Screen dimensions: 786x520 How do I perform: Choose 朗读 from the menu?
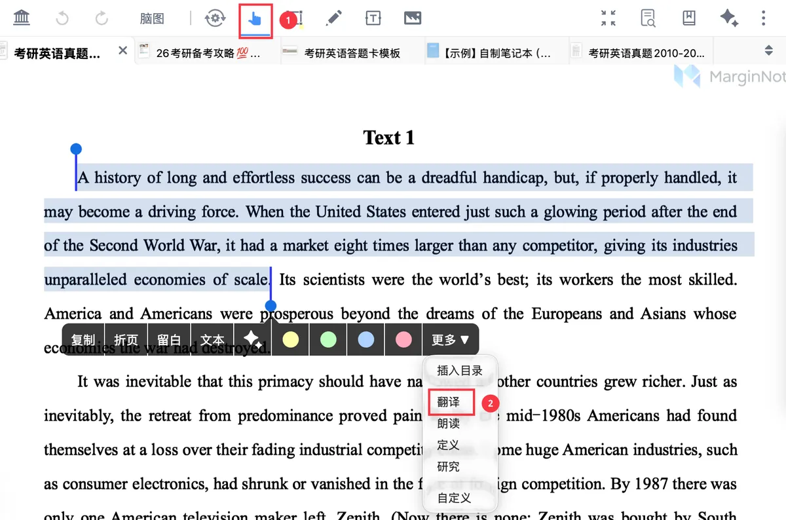449,423
